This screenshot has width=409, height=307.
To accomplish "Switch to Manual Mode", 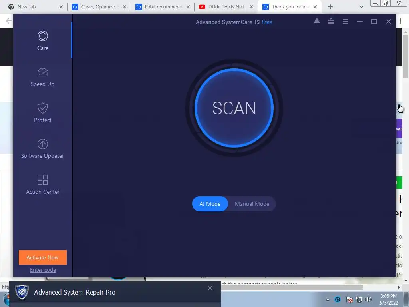I will [x=252, y=204].
